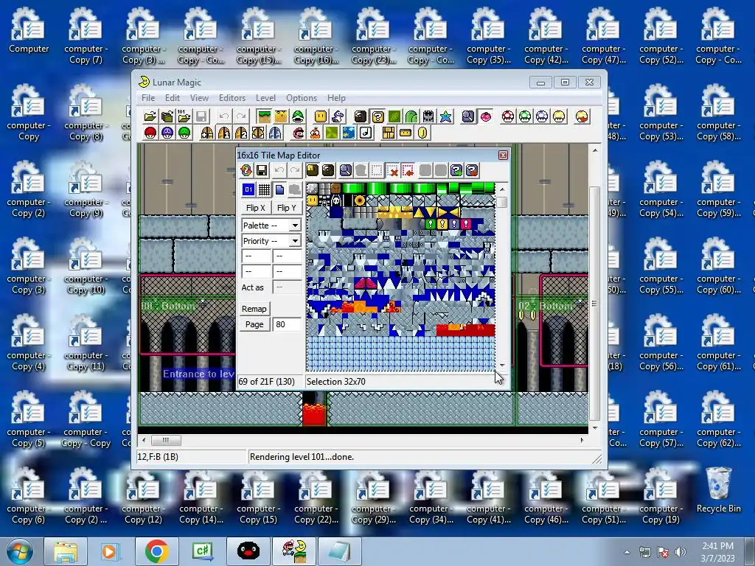Click the open level number 101 icon

pyautogui.click(x=184, y=116)
